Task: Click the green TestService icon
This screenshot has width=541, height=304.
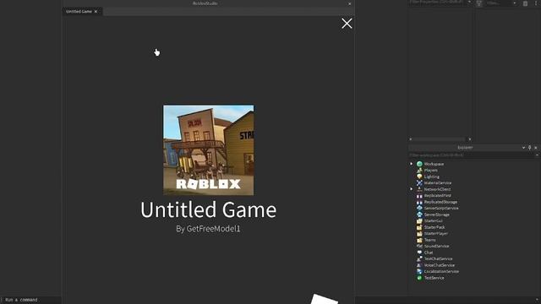Action: [419, 278]
